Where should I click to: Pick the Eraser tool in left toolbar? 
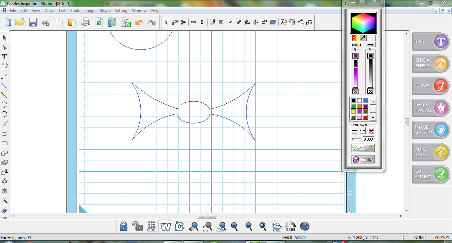tap(5, 210)
